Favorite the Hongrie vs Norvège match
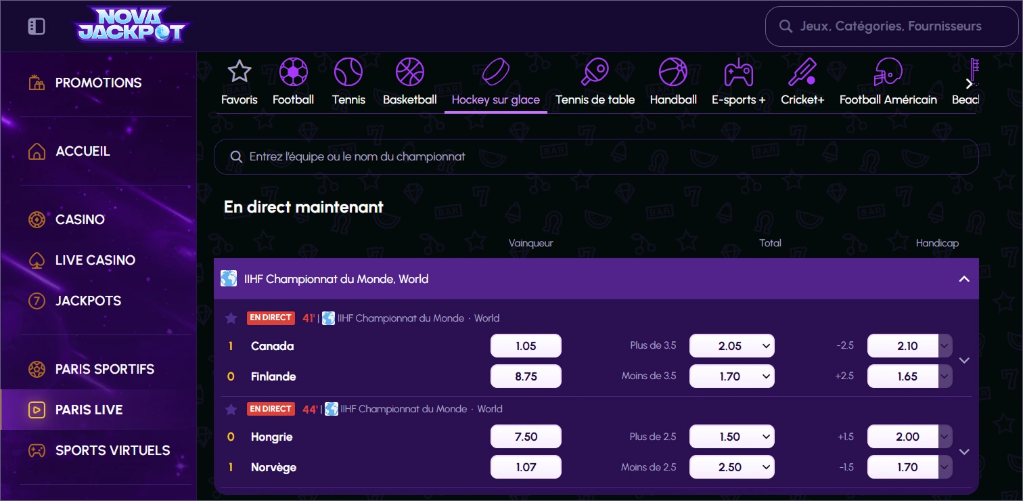This screenshot has width=1023, height=501. click(231, 408)
